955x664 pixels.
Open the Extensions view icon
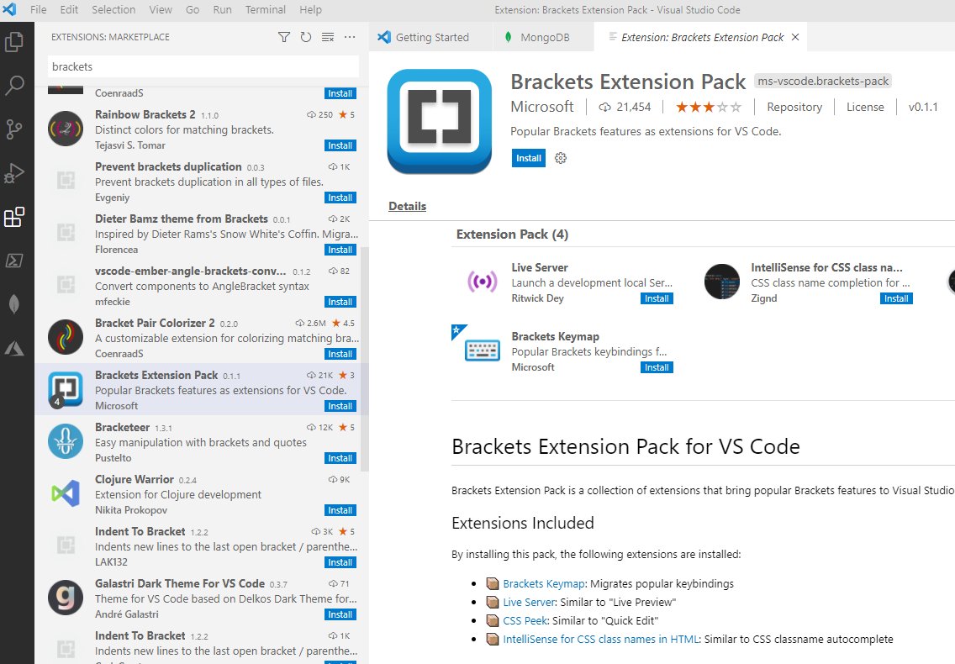14,217
